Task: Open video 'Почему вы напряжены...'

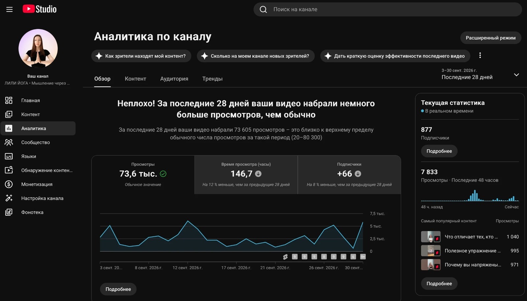Action: (473, 265)
